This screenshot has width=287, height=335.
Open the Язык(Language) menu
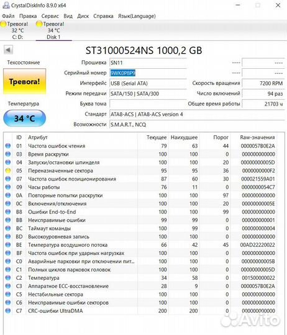[x=137, y=16]
